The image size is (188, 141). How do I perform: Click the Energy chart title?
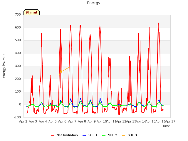pyautogui.click(x=94, y=3)
